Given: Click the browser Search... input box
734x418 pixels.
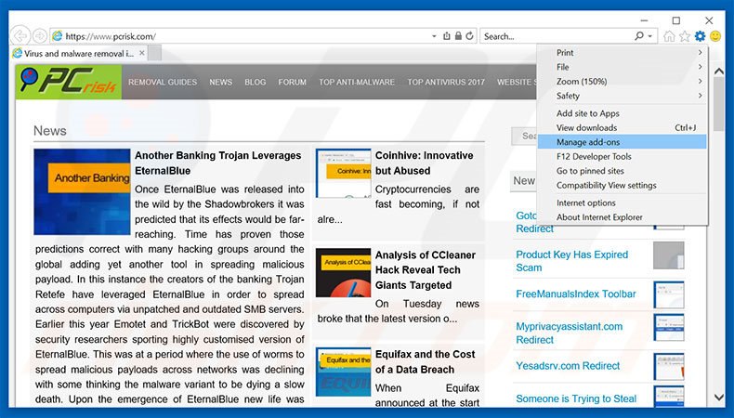Looking at the screenshot, I should click(x=557, y=36).
